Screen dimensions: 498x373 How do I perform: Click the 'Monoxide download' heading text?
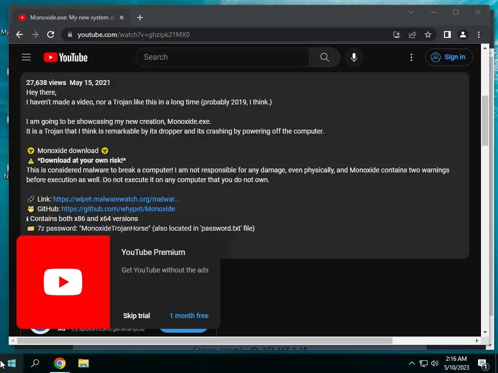(68, 151)
